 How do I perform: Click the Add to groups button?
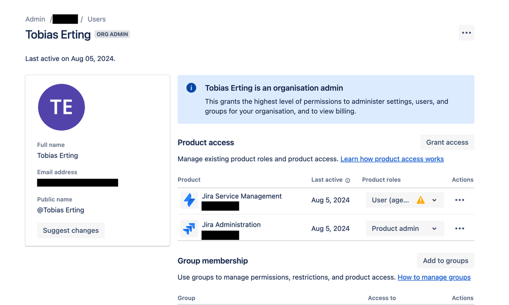point(445,261)
